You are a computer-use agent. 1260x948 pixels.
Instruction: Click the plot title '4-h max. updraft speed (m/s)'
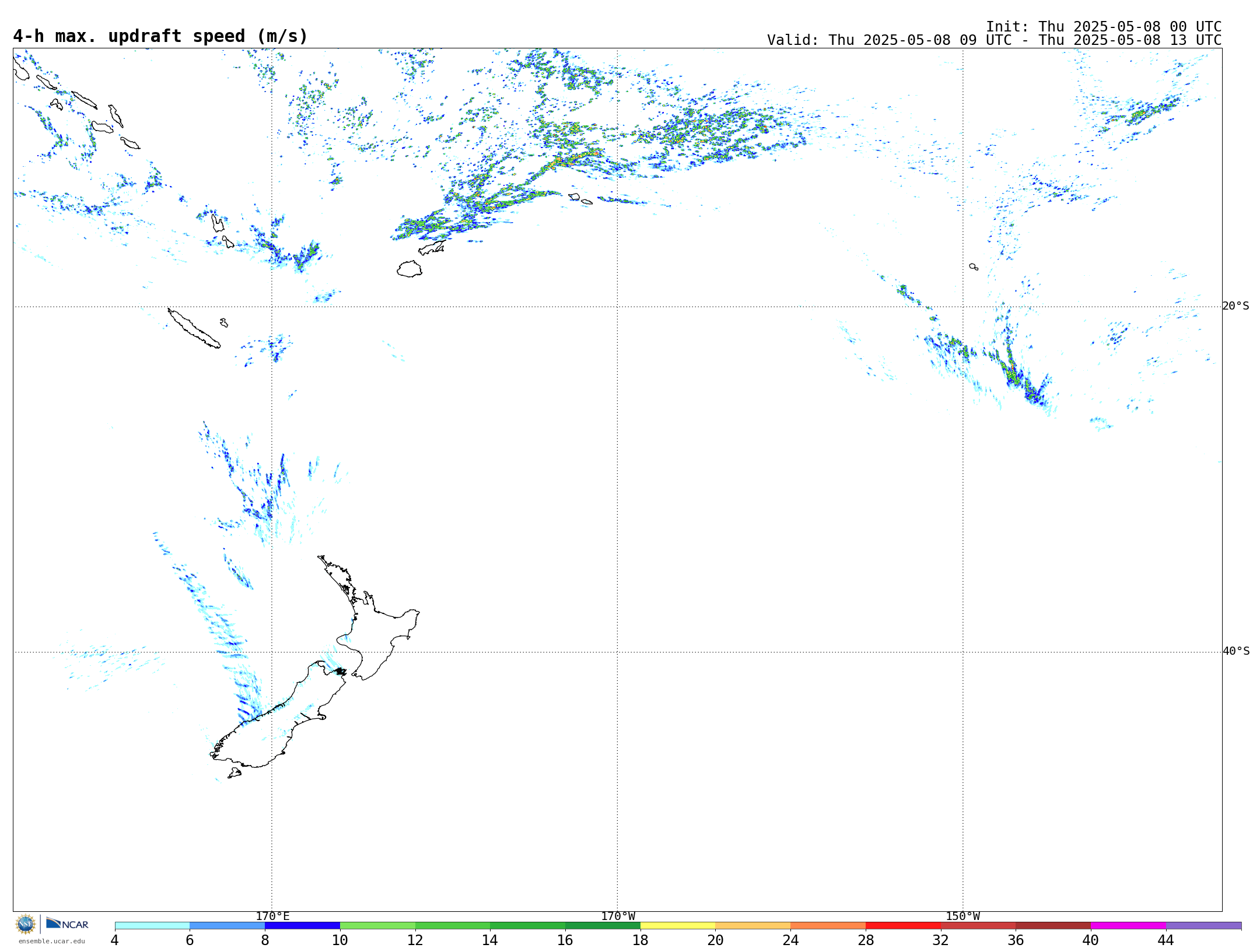point(160,37)
